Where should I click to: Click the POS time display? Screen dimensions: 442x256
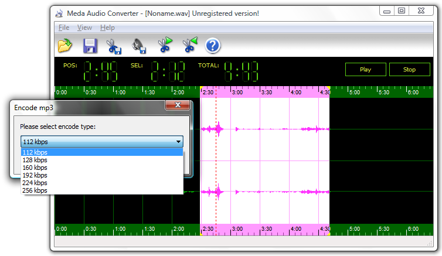[101, 71]
